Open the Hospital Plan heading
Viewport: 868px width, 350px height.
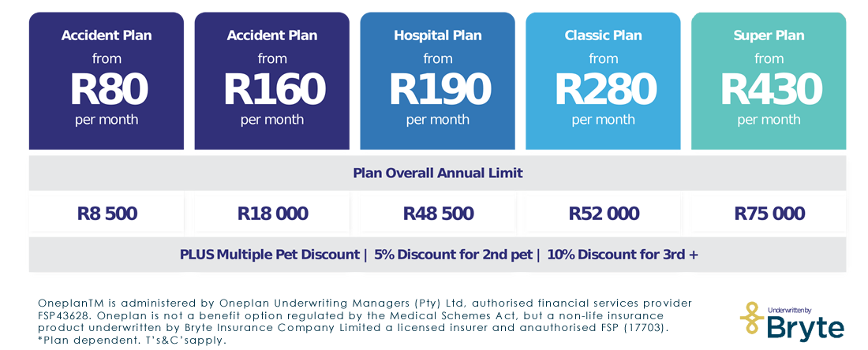(438, 35)
